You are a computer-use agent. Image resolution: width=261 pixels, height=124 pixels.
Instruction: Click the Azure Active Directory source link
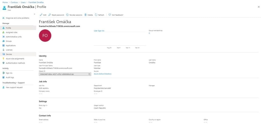(102, 74)
